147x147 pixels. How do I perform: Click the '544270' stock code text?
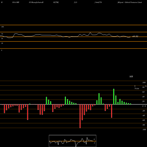(x=98, y=2)
